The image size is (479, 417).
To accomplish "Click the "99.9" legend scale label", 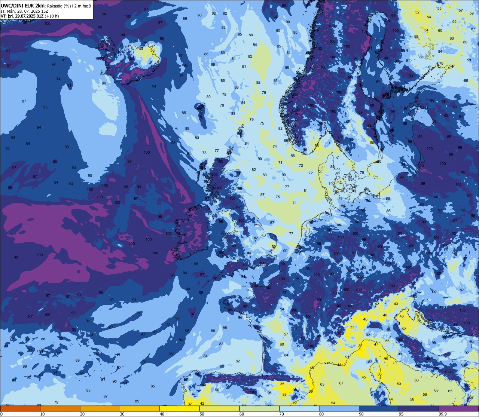I will coord(443,414).
